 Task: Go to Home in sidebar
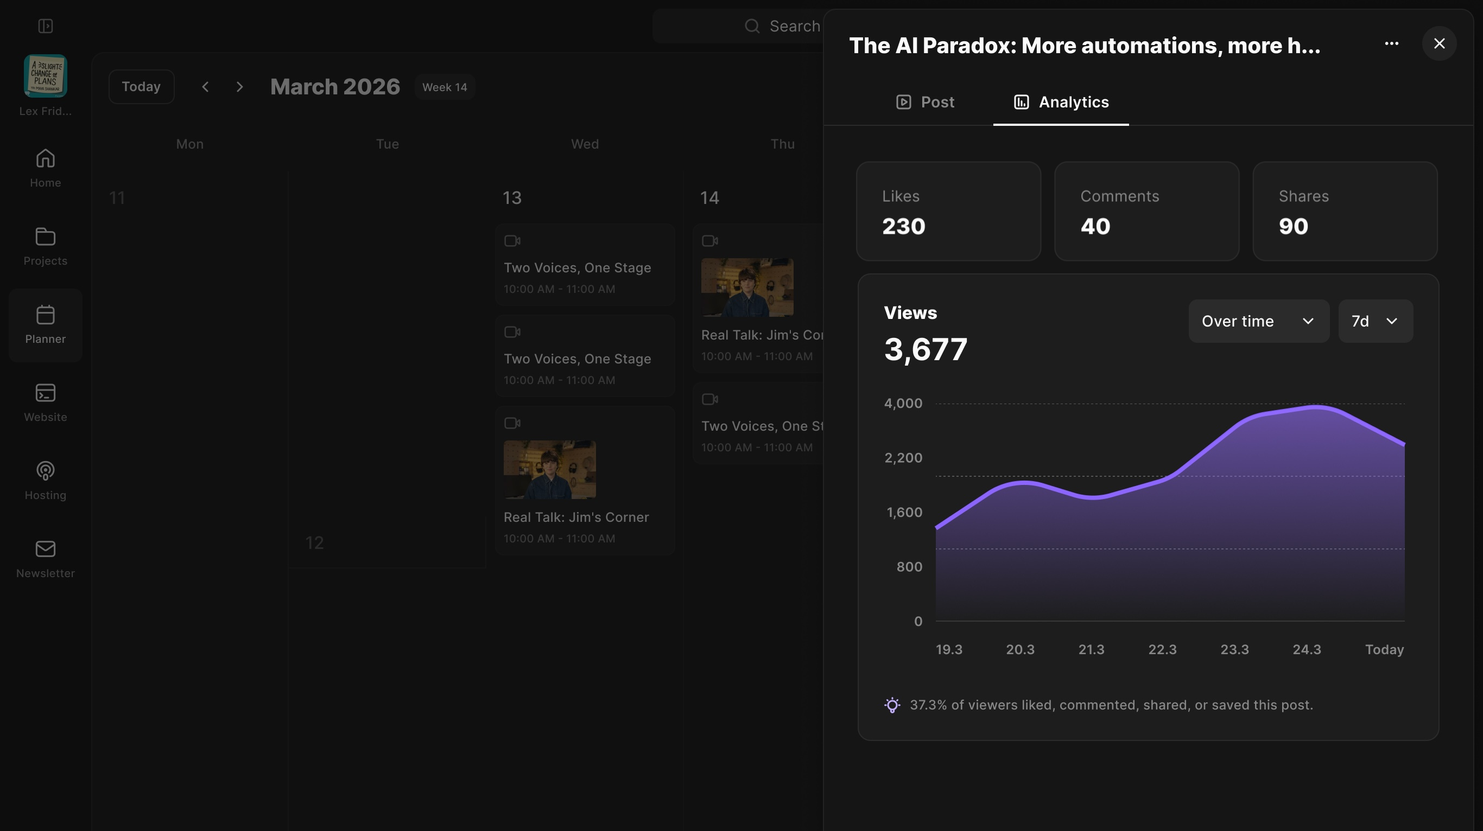tap(46, 168)
